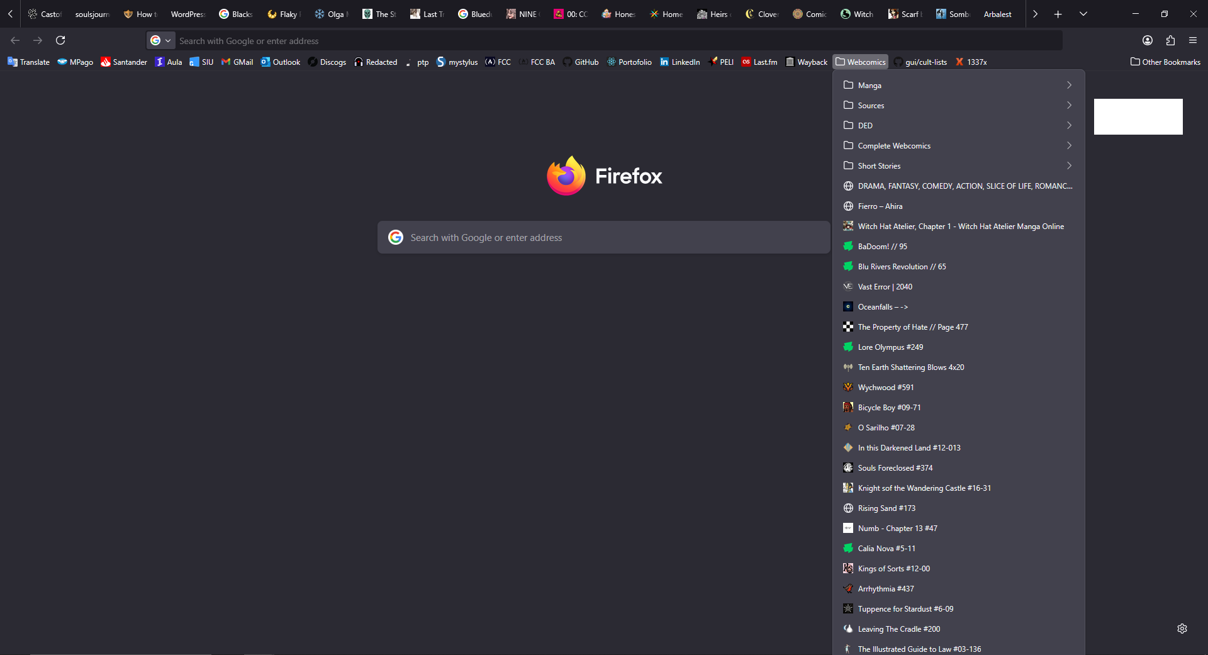This screenshot has width=1208, height=655.
Task: Expand the Complete Webcomics subfolder
Action: (959, 145)
